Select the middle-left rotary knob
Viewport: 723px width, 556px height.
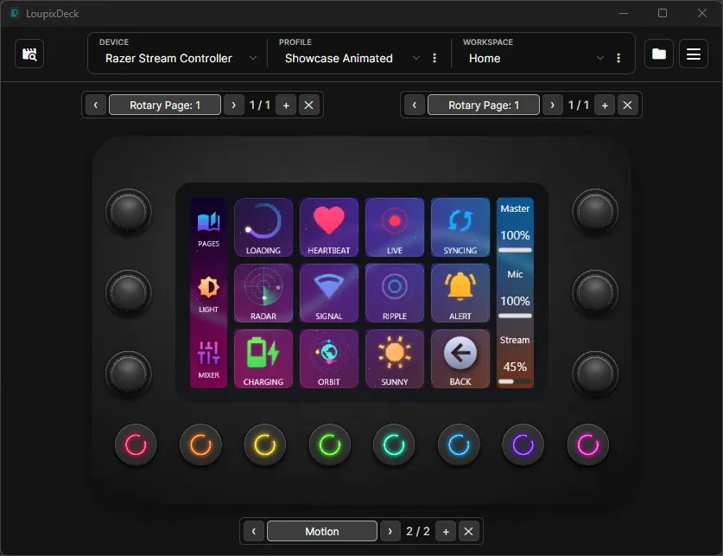(x=129, y=292)
